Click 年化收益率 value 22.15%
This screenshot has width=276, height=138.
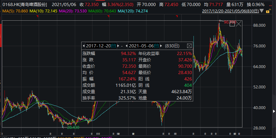point(184,53)
